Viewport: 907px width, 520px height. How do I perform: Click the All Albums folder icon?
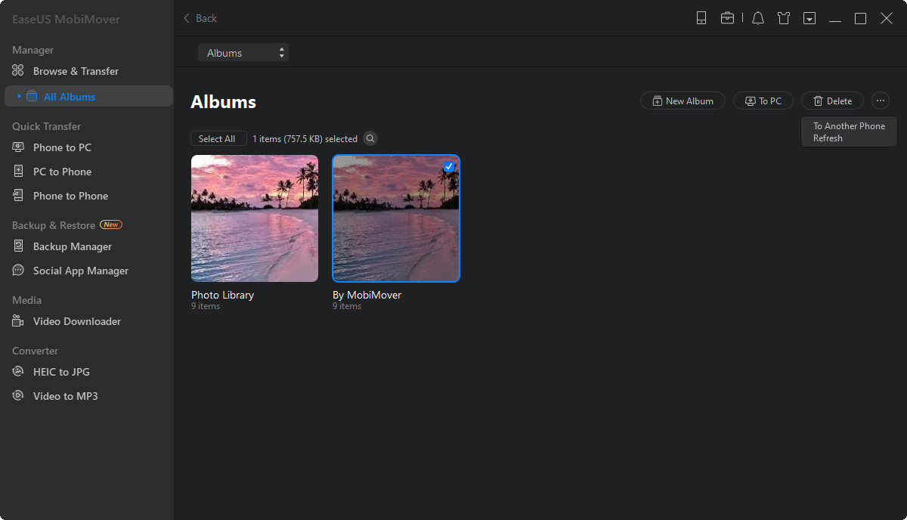pos(31,96)
